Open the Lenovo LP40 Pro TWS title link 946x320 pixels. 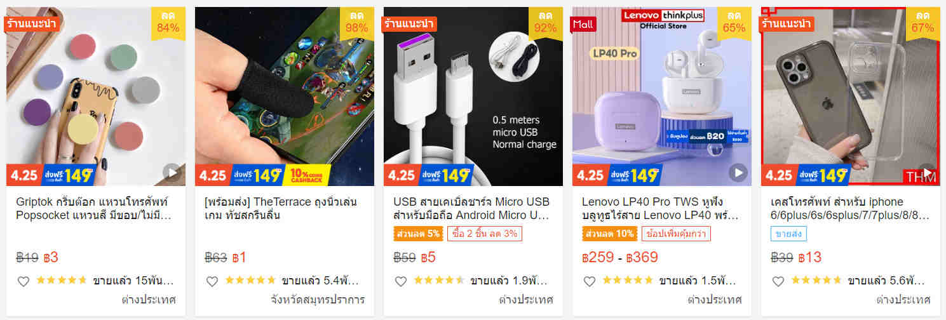pos(661,208)
